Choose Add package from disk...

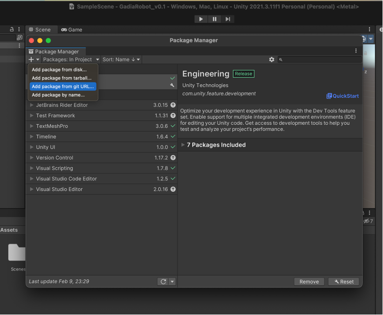pyautogui.click(x=63, y=70)
